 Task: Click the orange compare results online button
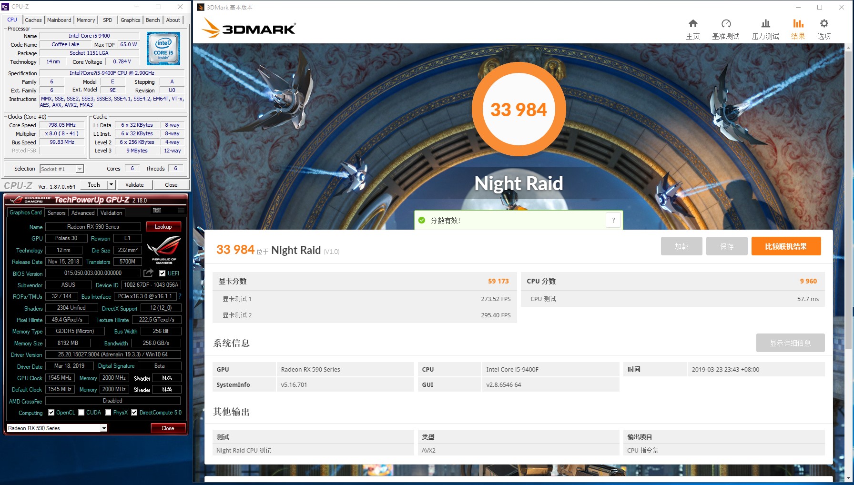pyautogui.click(x=786, y=246)
